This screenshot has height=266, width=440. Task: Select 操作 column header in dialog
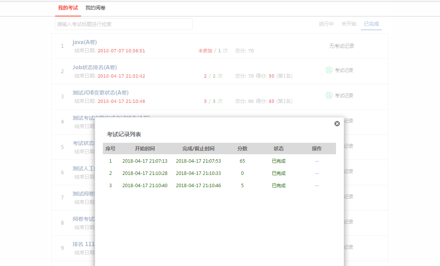pyautogui.click(x=317, y=149)
